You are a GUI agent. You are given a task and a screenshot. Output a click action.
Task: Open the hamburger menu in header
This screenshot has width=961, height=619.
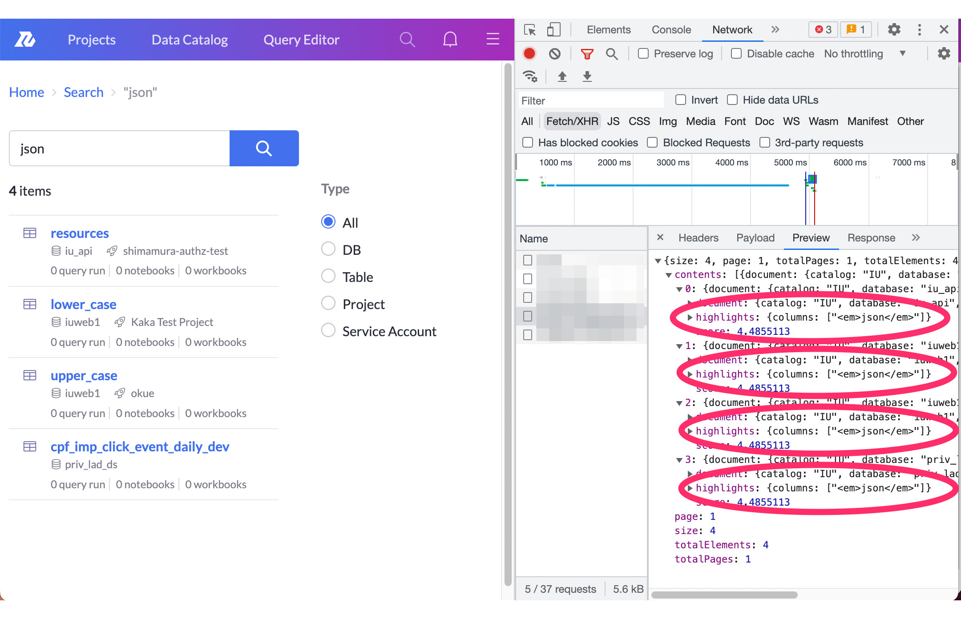(493, 40)
